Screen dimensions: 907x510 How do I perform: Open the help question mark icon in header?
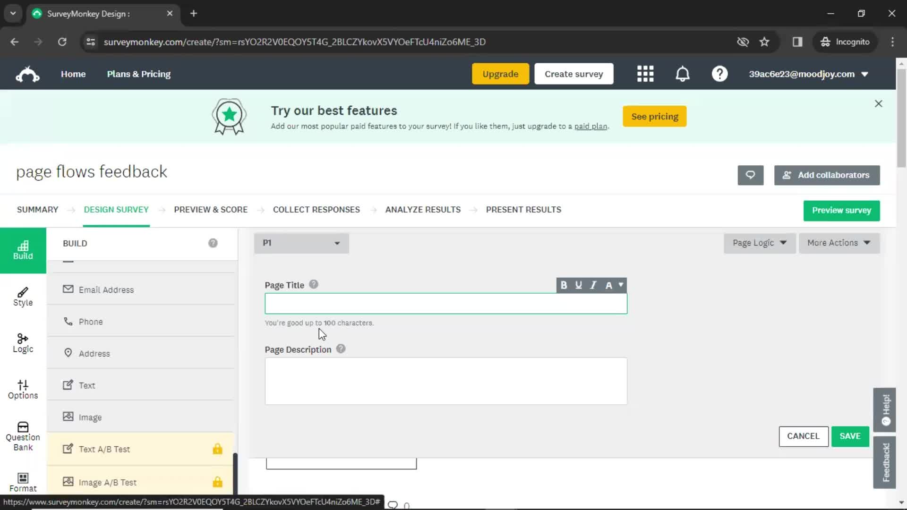click(719, 74)
